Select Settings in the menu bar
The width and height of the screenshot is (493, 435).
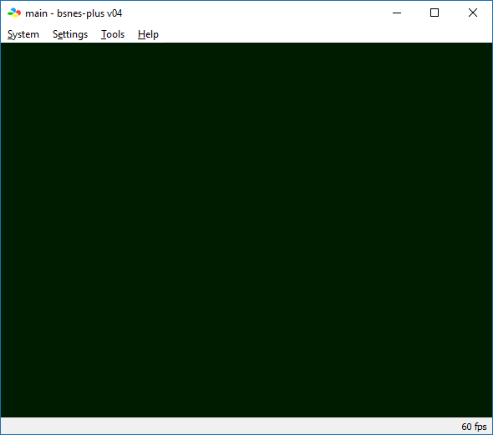(70, 34)
